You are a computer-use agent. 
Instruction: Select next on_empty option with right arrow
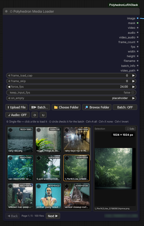(x=133, y=98)
